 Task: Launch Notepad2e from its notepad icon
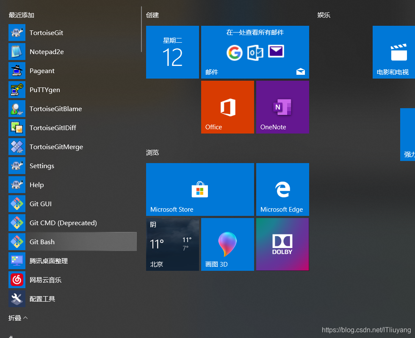coord(17,52)
